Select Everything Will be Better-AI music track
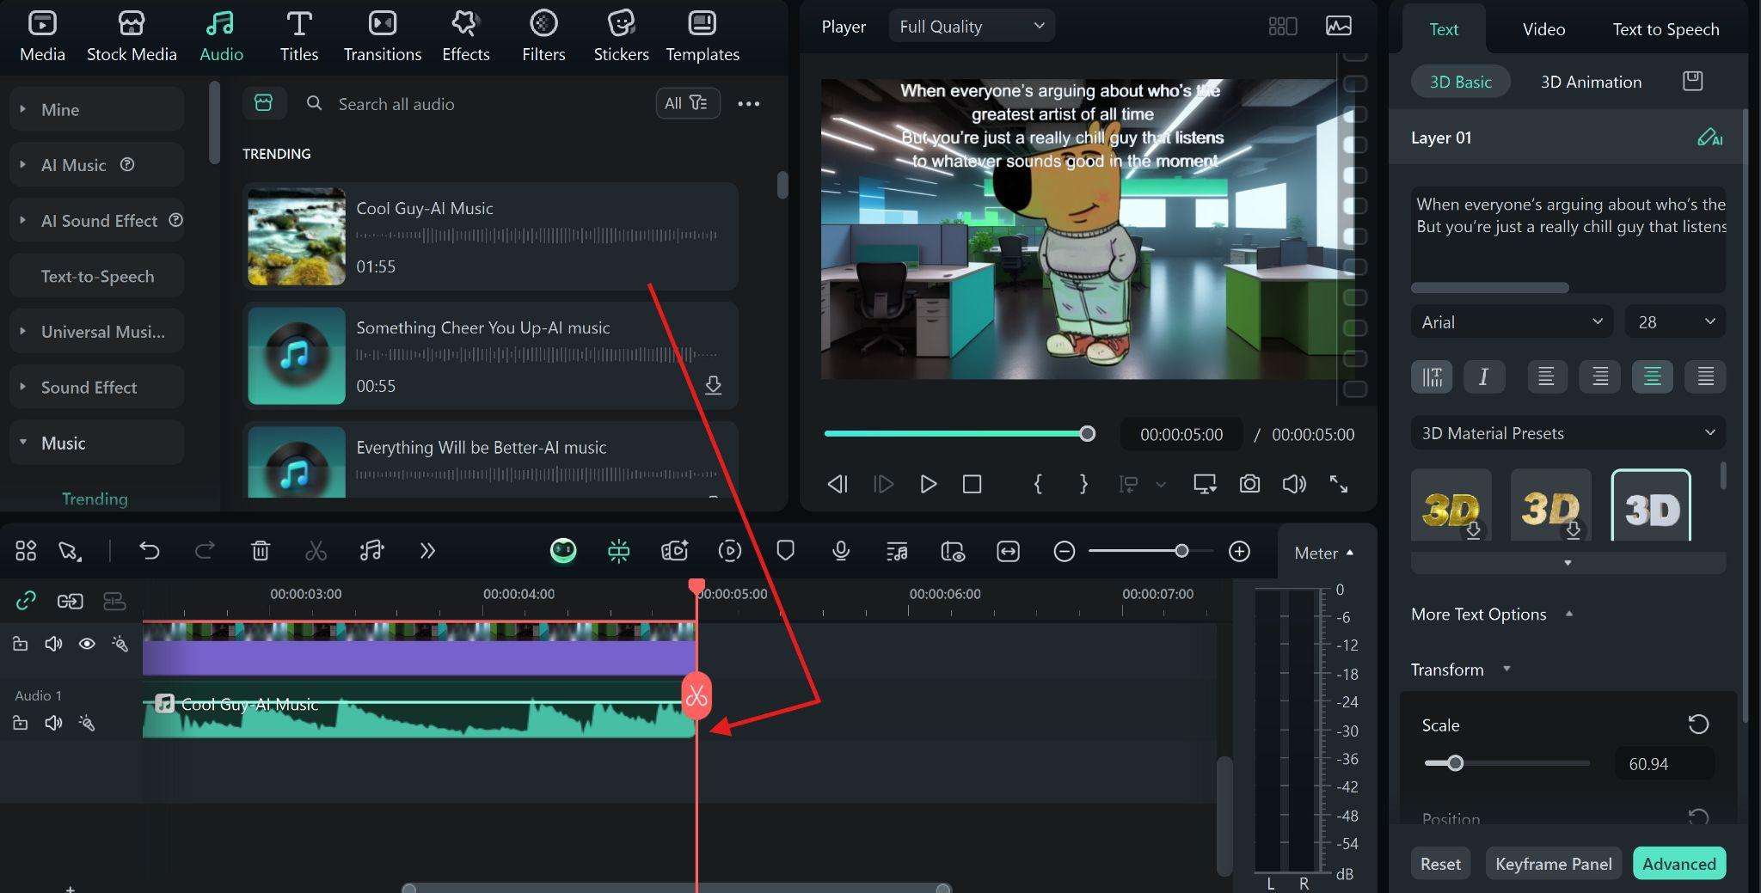Image resolution: width=1761 pixels, height=893 pixels. pos(490,460)
